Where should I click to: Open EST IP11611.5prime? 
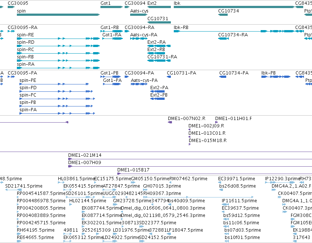(x=225, y=204)
